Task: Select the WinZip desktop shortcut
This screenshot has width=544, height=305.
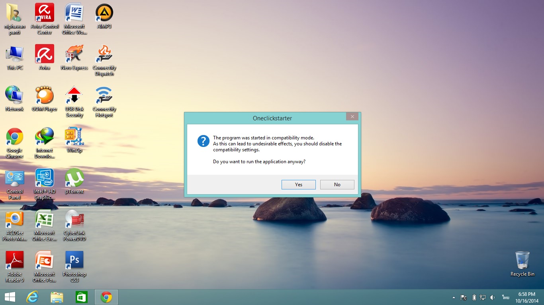Action: [74, 140]
